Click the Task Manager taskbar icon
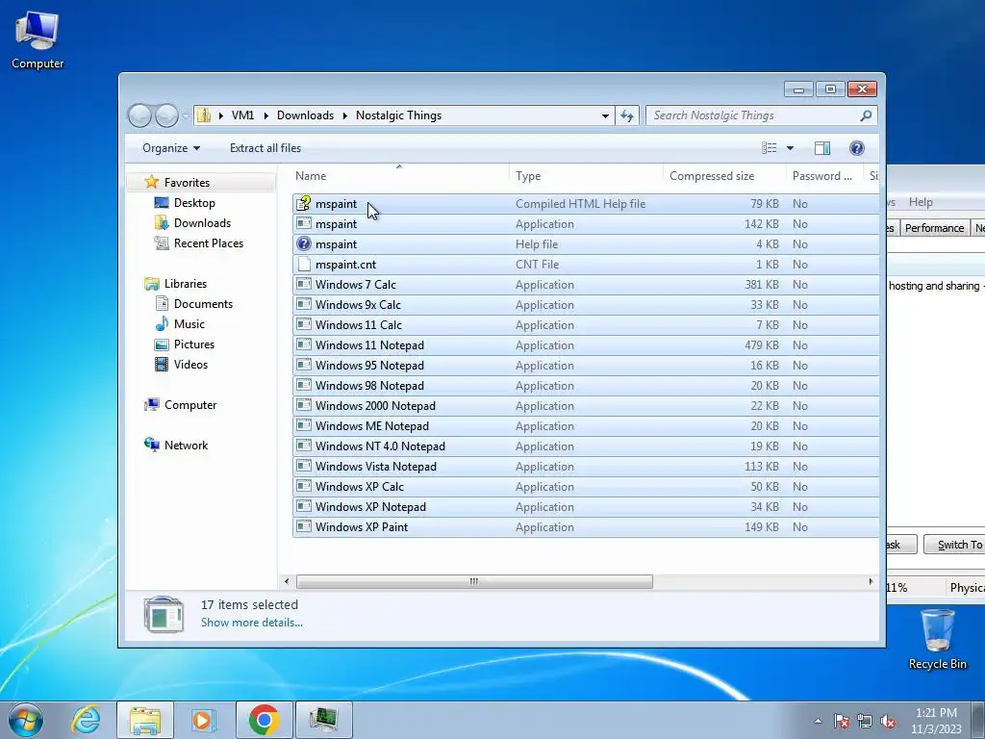Screen dimensions: 985x739 (x=323, y=720)
